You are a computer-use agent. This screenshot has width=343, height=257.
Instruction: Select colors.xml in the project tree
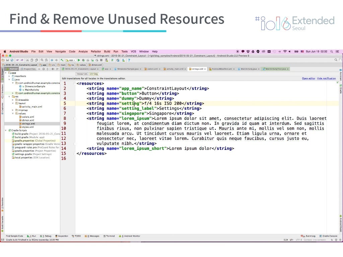pyautogui.click(x=26, y=117)
